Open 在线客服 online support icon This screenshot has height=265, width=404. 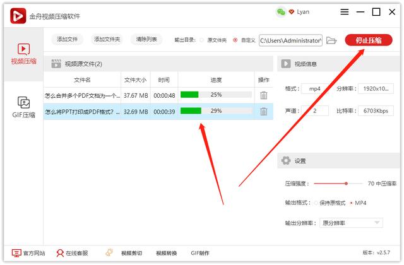(x=61, y=253)
